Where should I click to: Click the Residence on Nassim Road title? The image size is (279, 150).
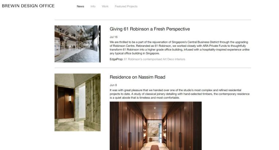coord(137,77)
